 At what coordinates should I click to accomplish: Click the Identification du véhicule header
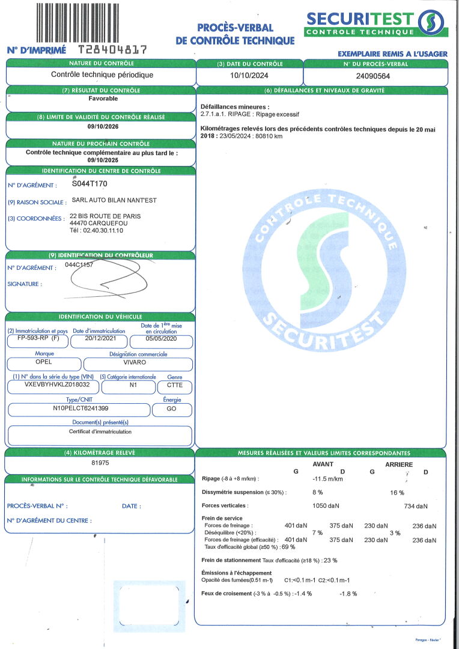(x=100, y=317)
